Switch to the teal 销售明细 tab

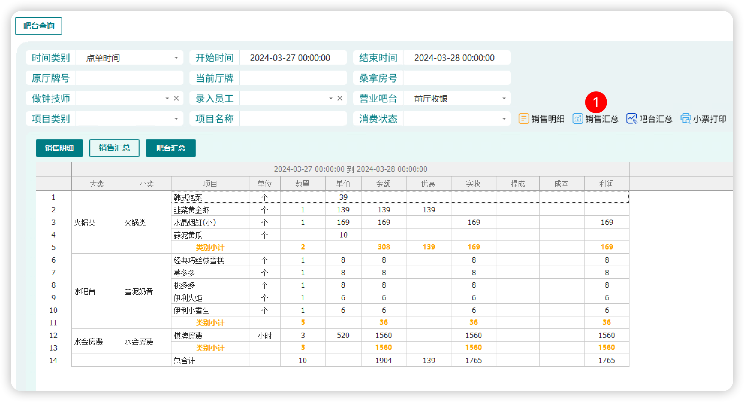[59, 148]
